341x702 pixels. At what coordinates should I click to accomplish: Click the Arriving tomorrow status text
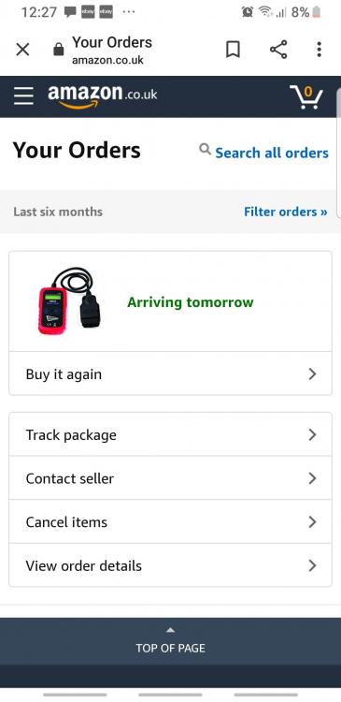pyautogui.click(x=191, y=302)
